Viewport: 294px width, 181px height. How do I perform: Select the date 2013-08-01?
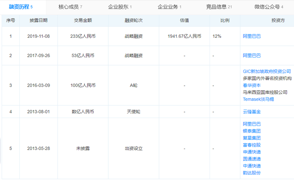[39, 112]
